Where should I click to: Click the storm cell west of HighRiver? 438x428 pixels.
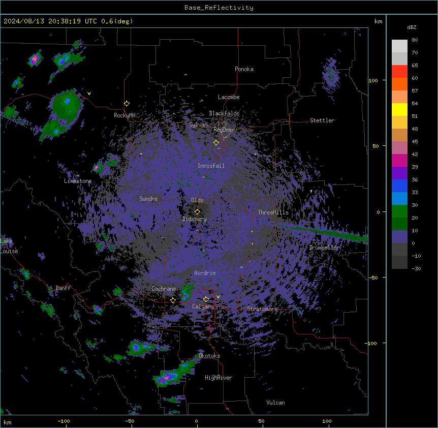click(x=168, y=378)
